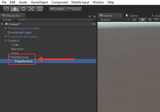Select the Plataforma1 object
This screenshot has width=160, height=112.
click(48, 61)
